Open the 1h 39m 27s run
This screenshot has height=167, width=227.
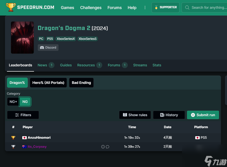point(132,146)
